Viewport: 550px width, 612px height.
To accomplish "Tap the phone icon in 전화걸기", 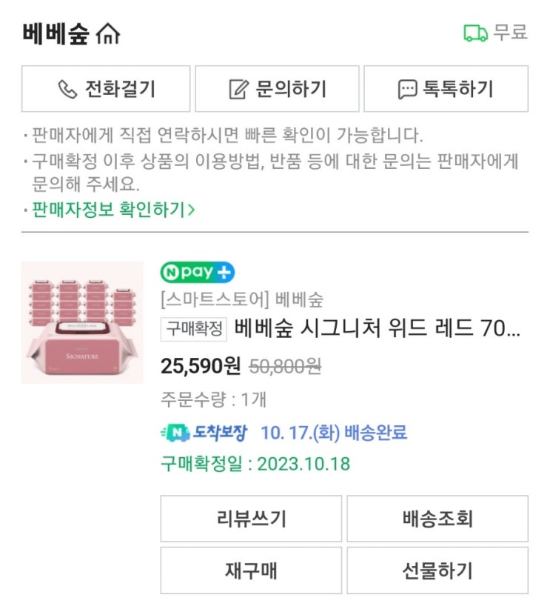I will click(x=67, y=90).
